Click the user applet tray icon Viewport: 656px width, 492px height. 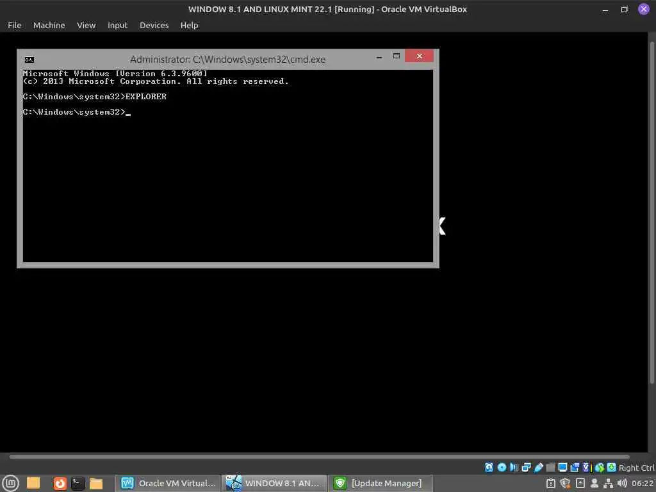[594, 483]
